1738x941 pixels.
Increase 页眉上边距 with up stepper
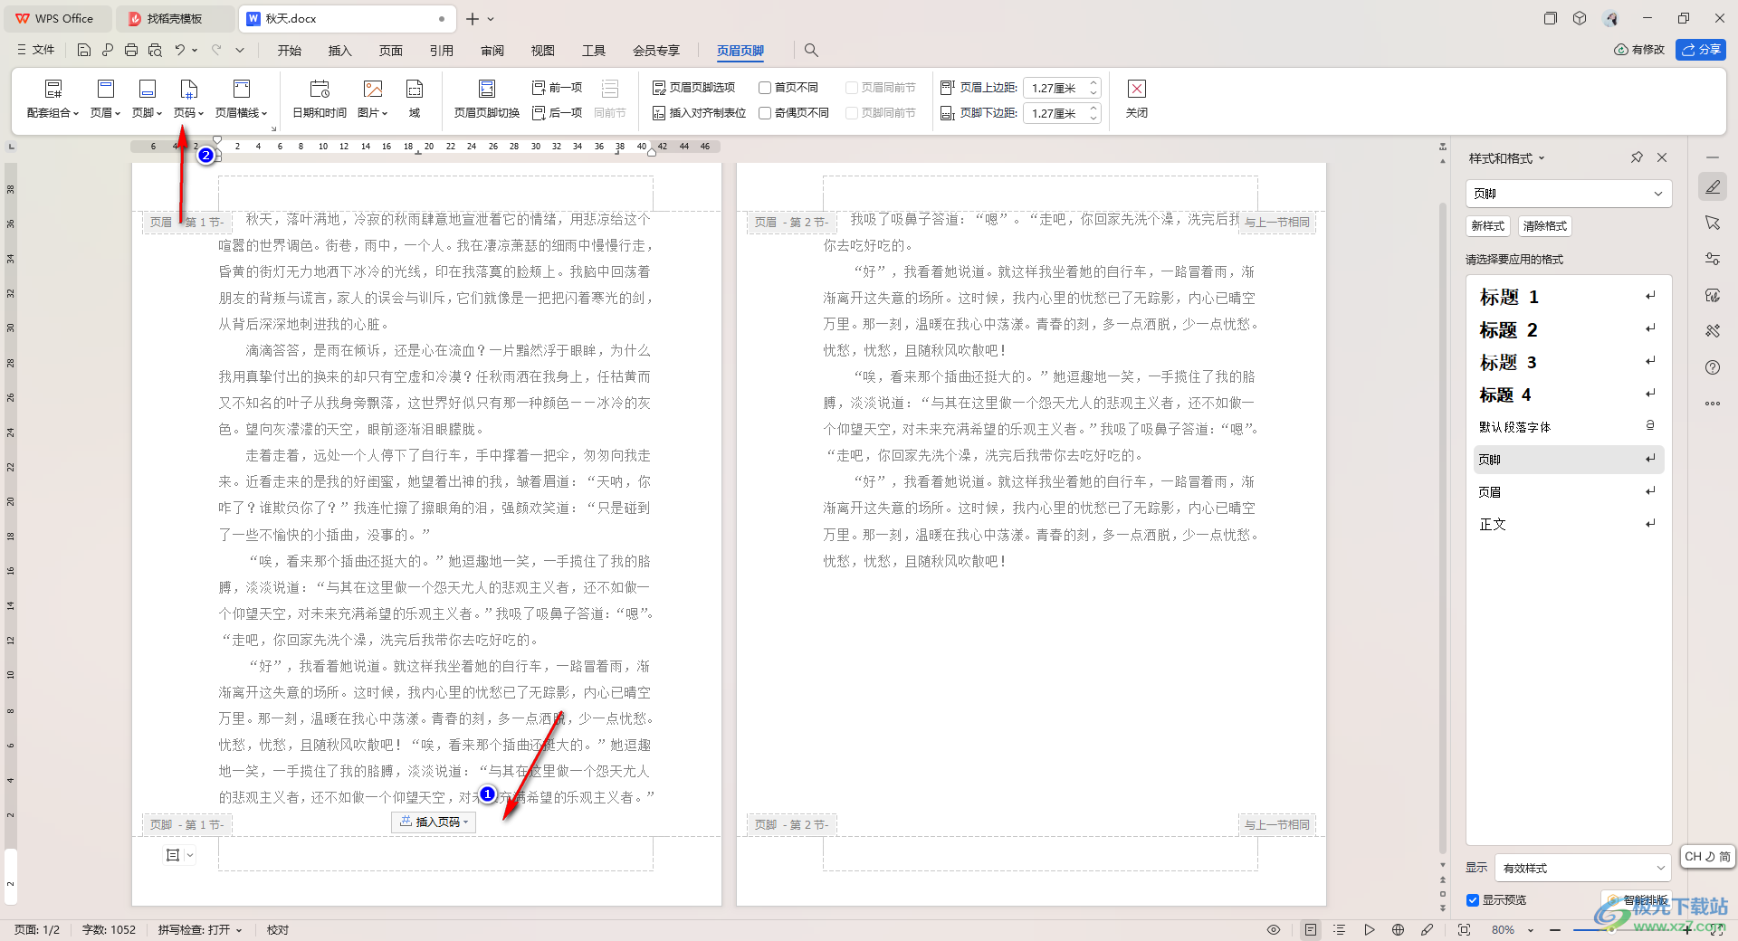pos(1093,83)
